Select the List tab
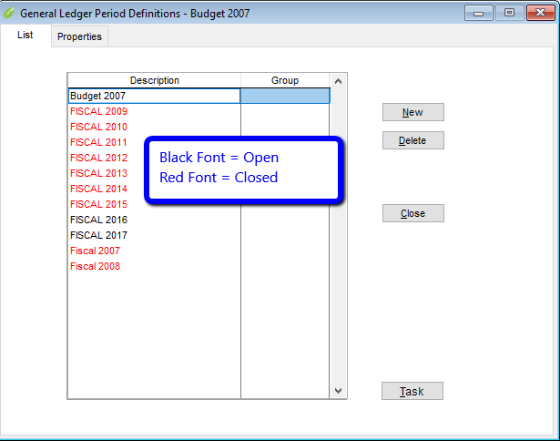560x441 pixels. point(25,36)
